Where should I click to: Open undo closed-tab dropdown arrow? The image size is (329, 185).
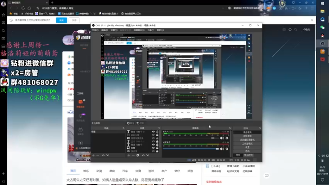295,8
